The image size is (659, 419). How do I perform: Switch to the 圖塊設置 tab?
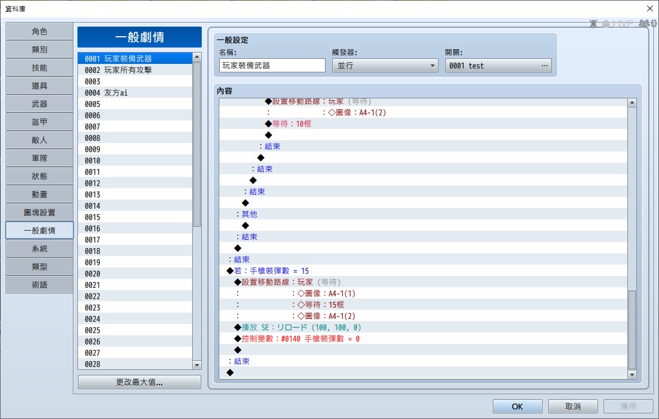40,213
